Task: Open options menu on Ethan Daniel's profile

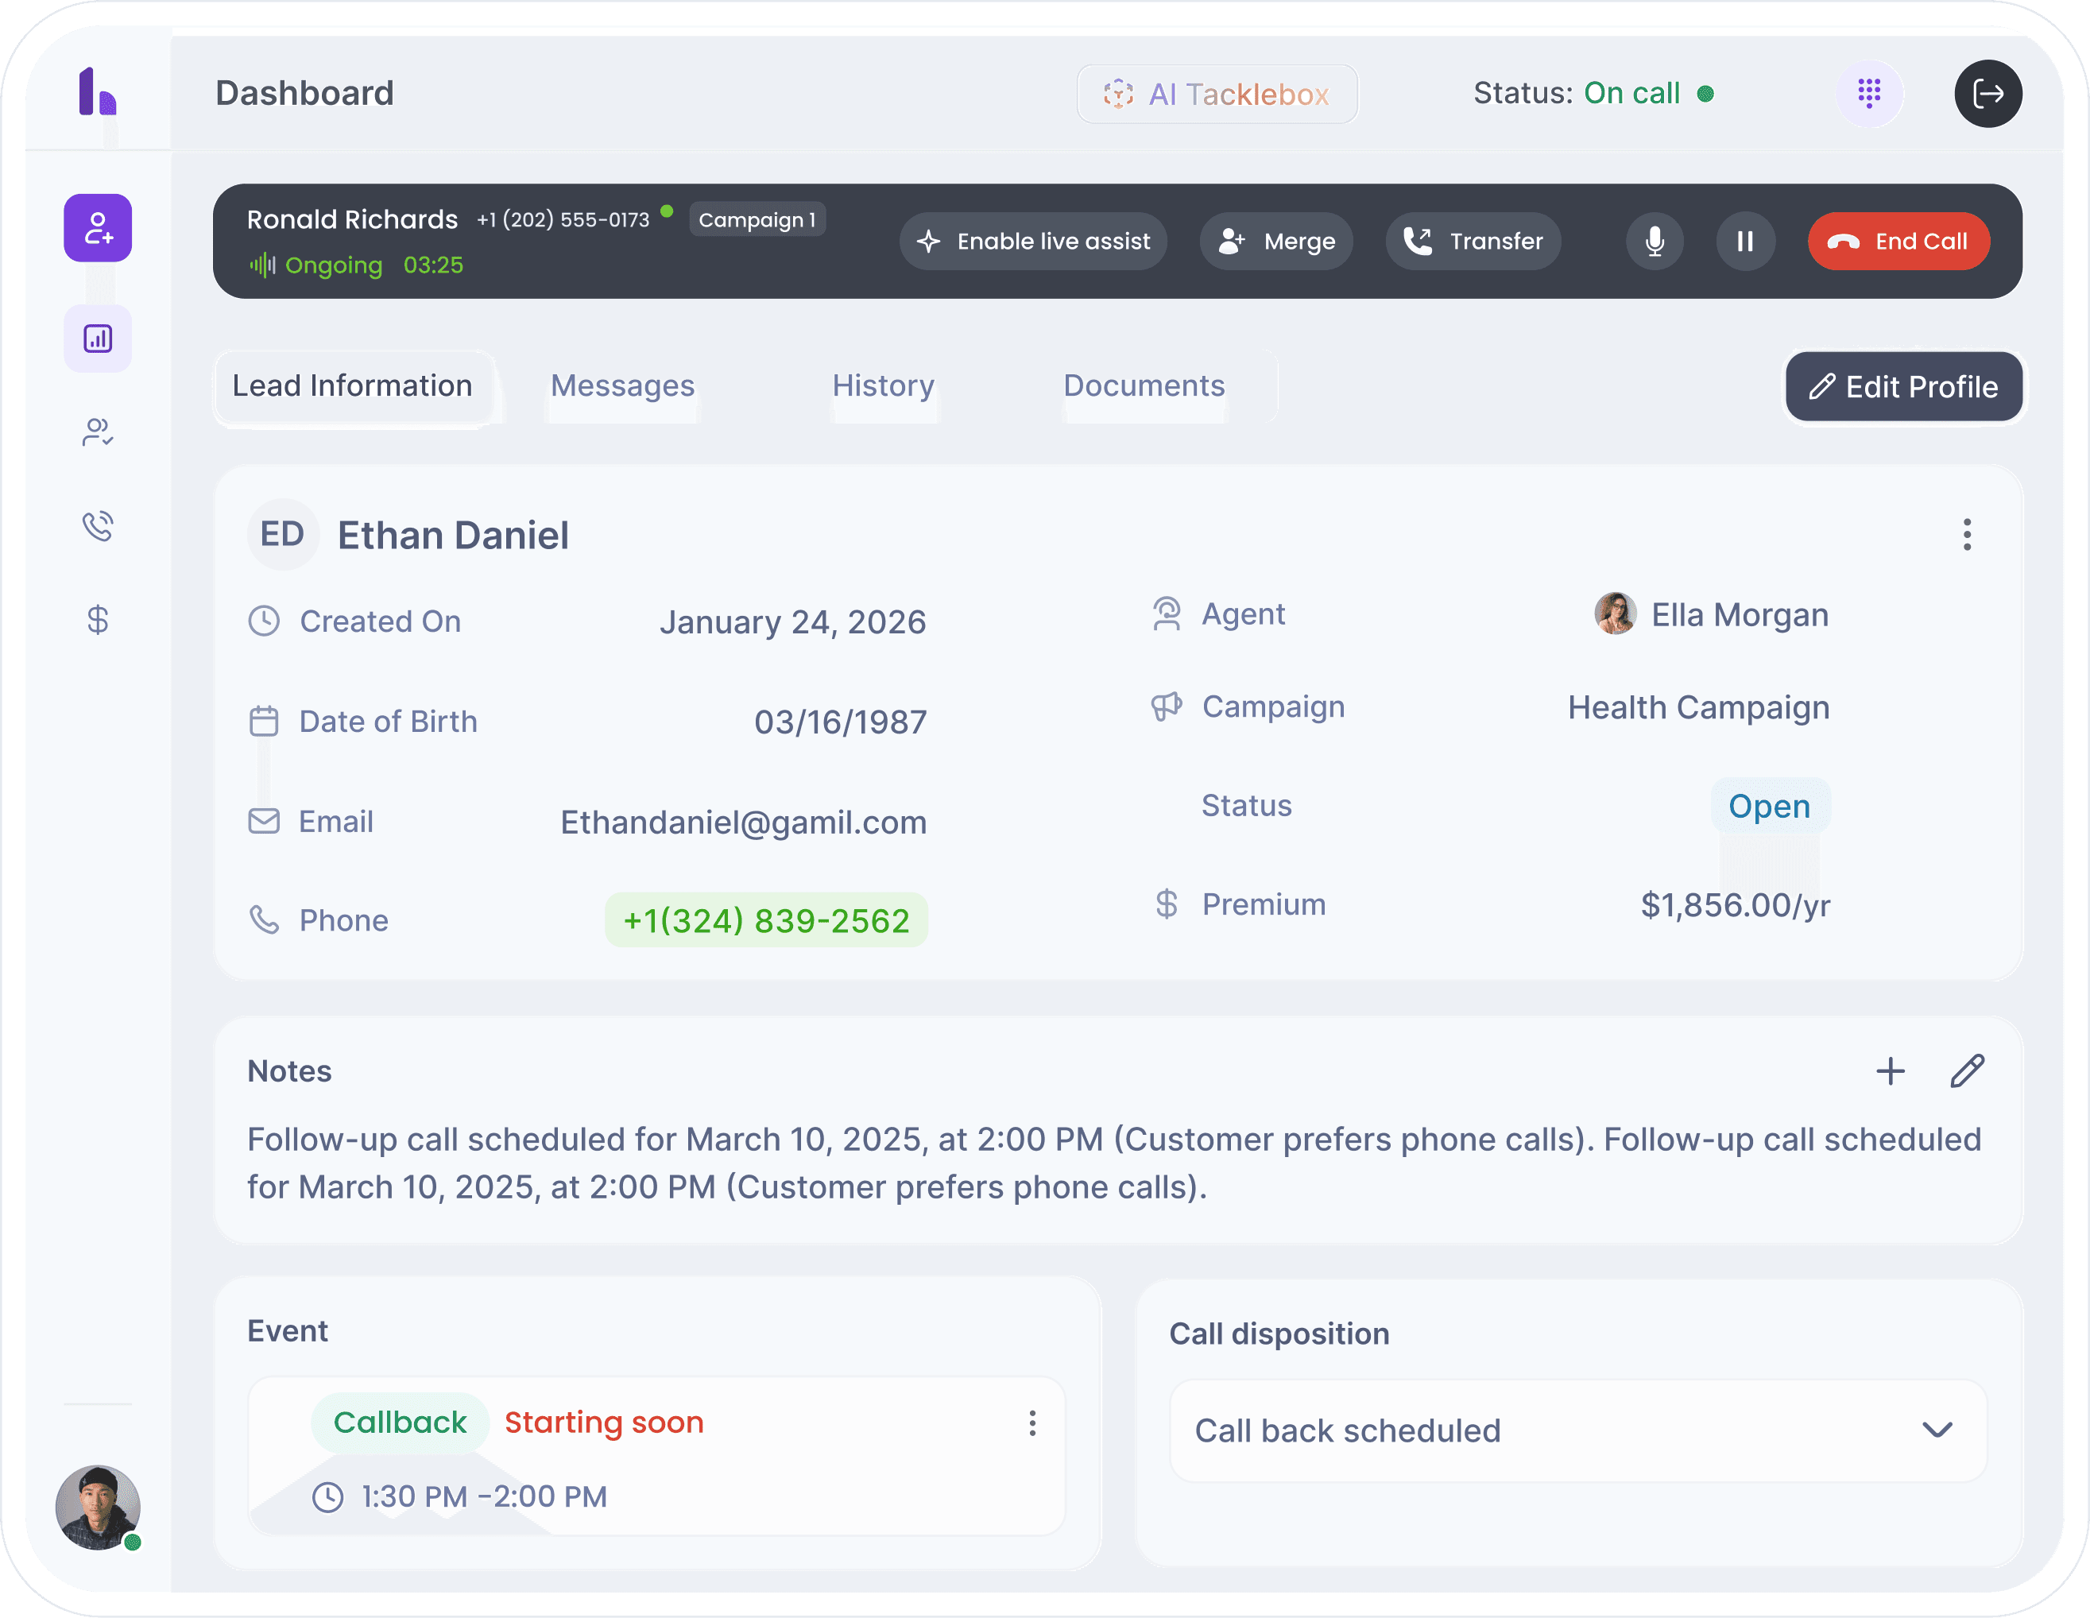Action: pyautogui.click(x=1967, y=535)
